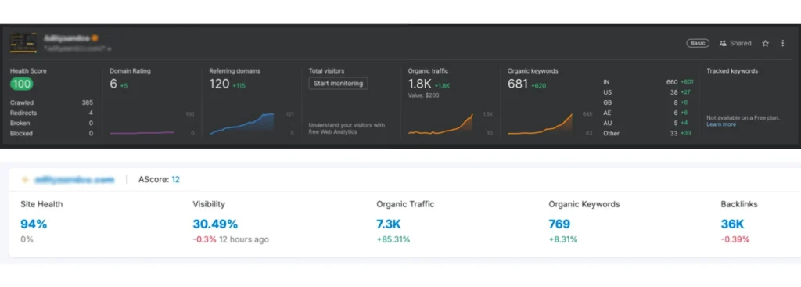The height and width of the screenshot is (287, 801).
Task: Click the 36K Backlinks value
Action: click(732, 224)
